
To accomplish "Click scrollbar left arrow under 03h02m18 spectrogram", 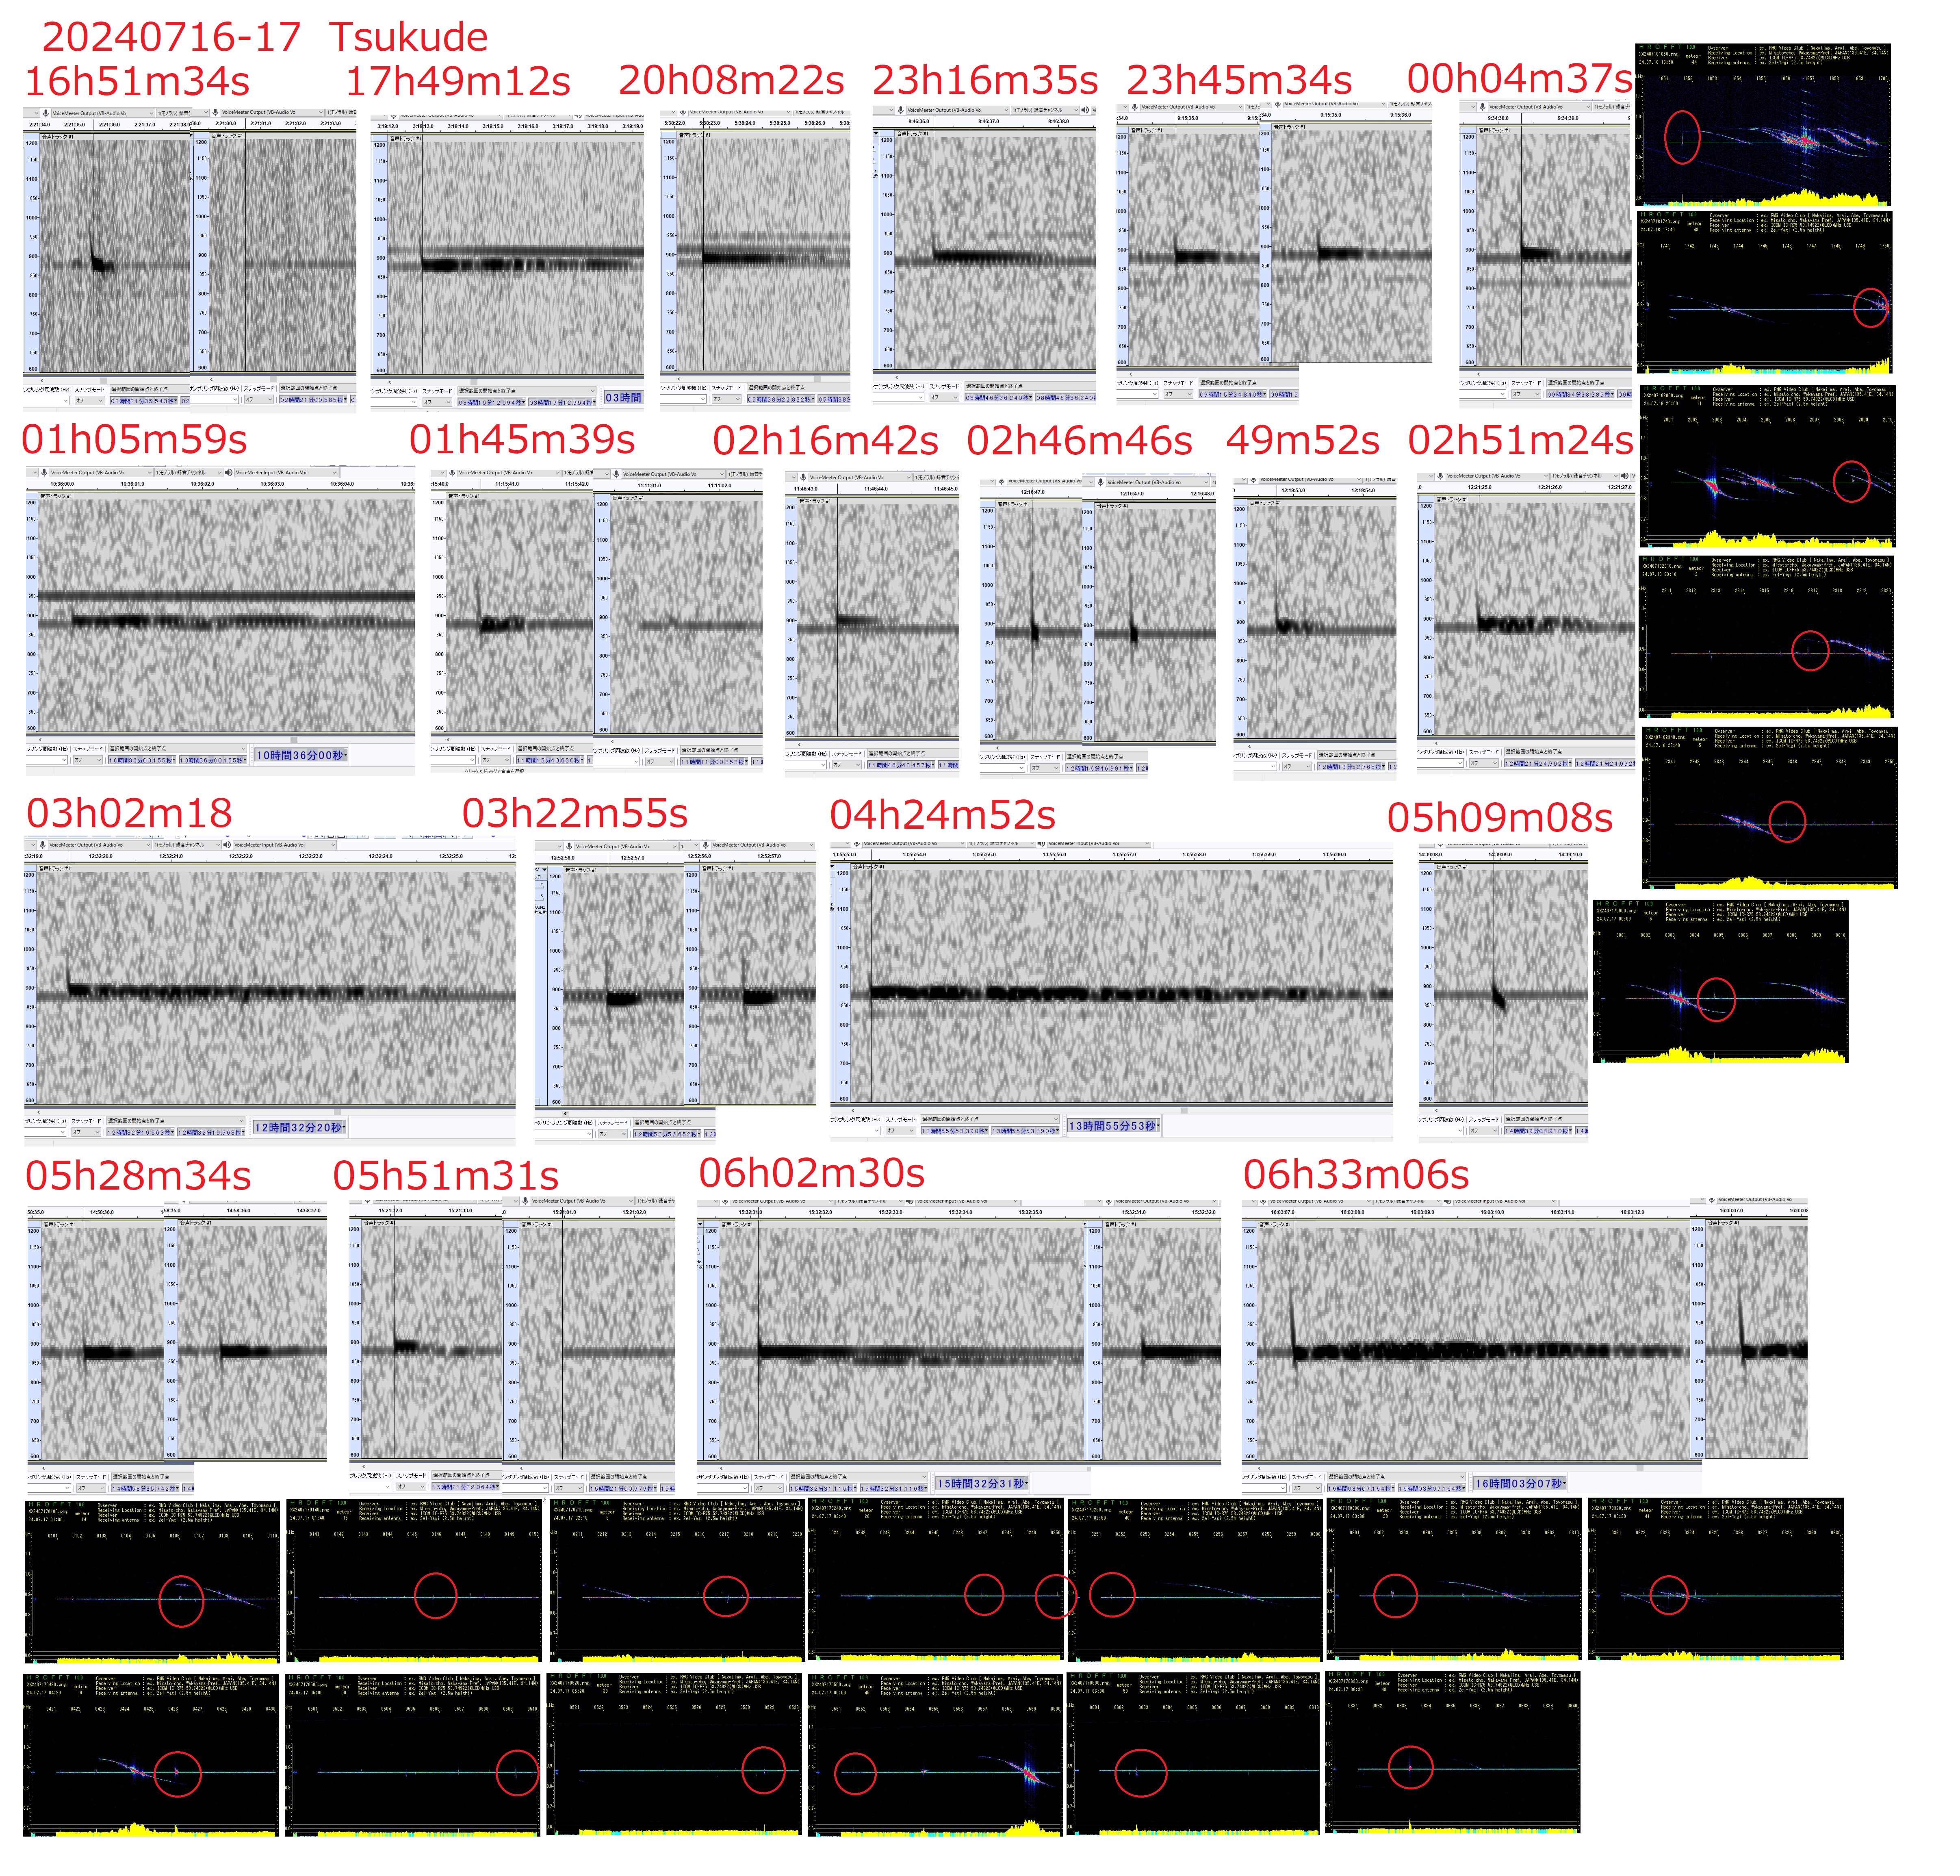I will click(x=39, y=1111).
